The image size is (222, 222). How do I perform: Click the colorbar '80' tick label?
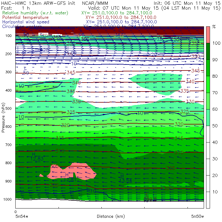pyautogui.click(x=215, y=76)
